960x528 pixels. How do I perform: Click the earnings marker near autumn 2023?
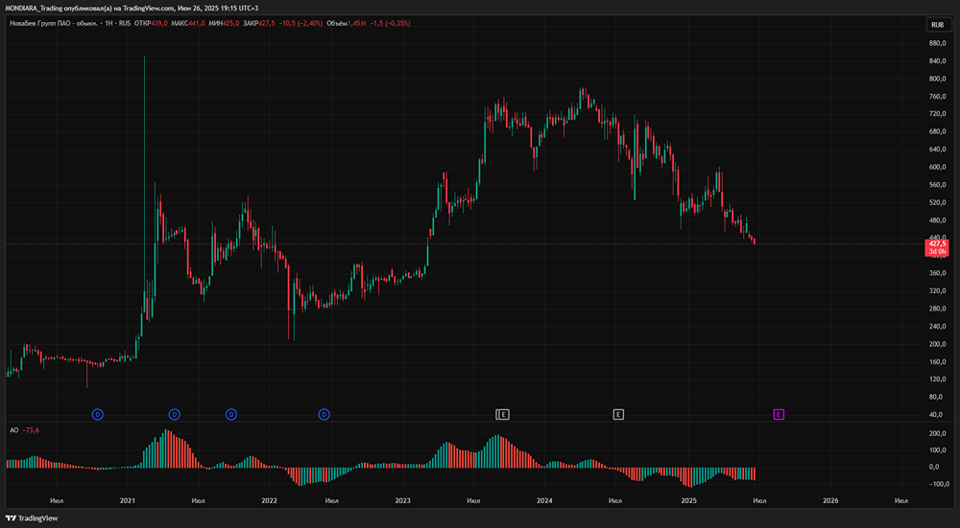[x=503, y=414]
